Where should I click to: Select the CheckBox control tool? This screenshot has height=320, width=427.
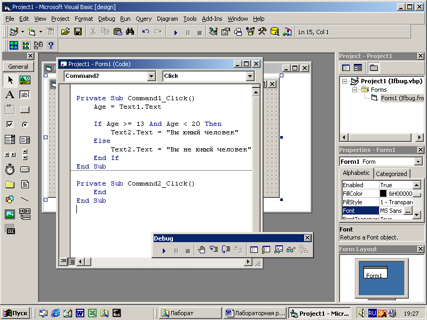point(10,125)
